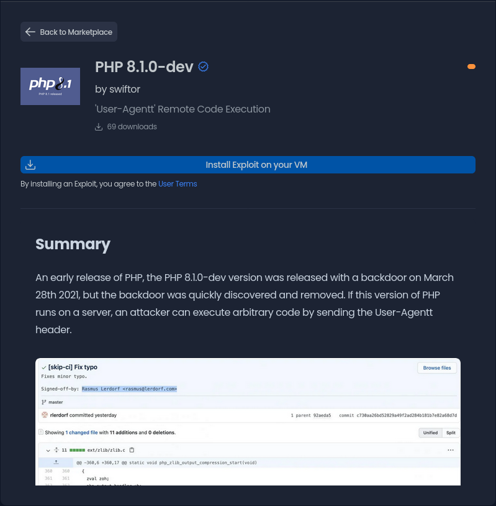Image resolution: width=496 pixels, height=506 pixels.
Task: Select the author name 'by swiftor'
Action: (x=117, y=89)
